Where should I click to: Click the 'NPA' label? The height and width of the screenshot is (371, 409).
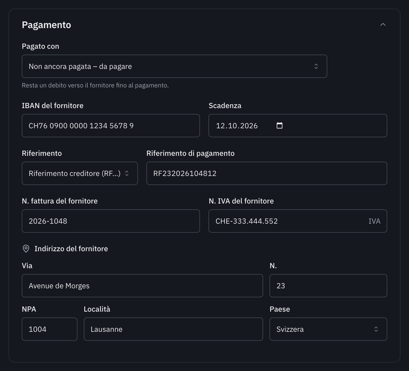point(29,309)
